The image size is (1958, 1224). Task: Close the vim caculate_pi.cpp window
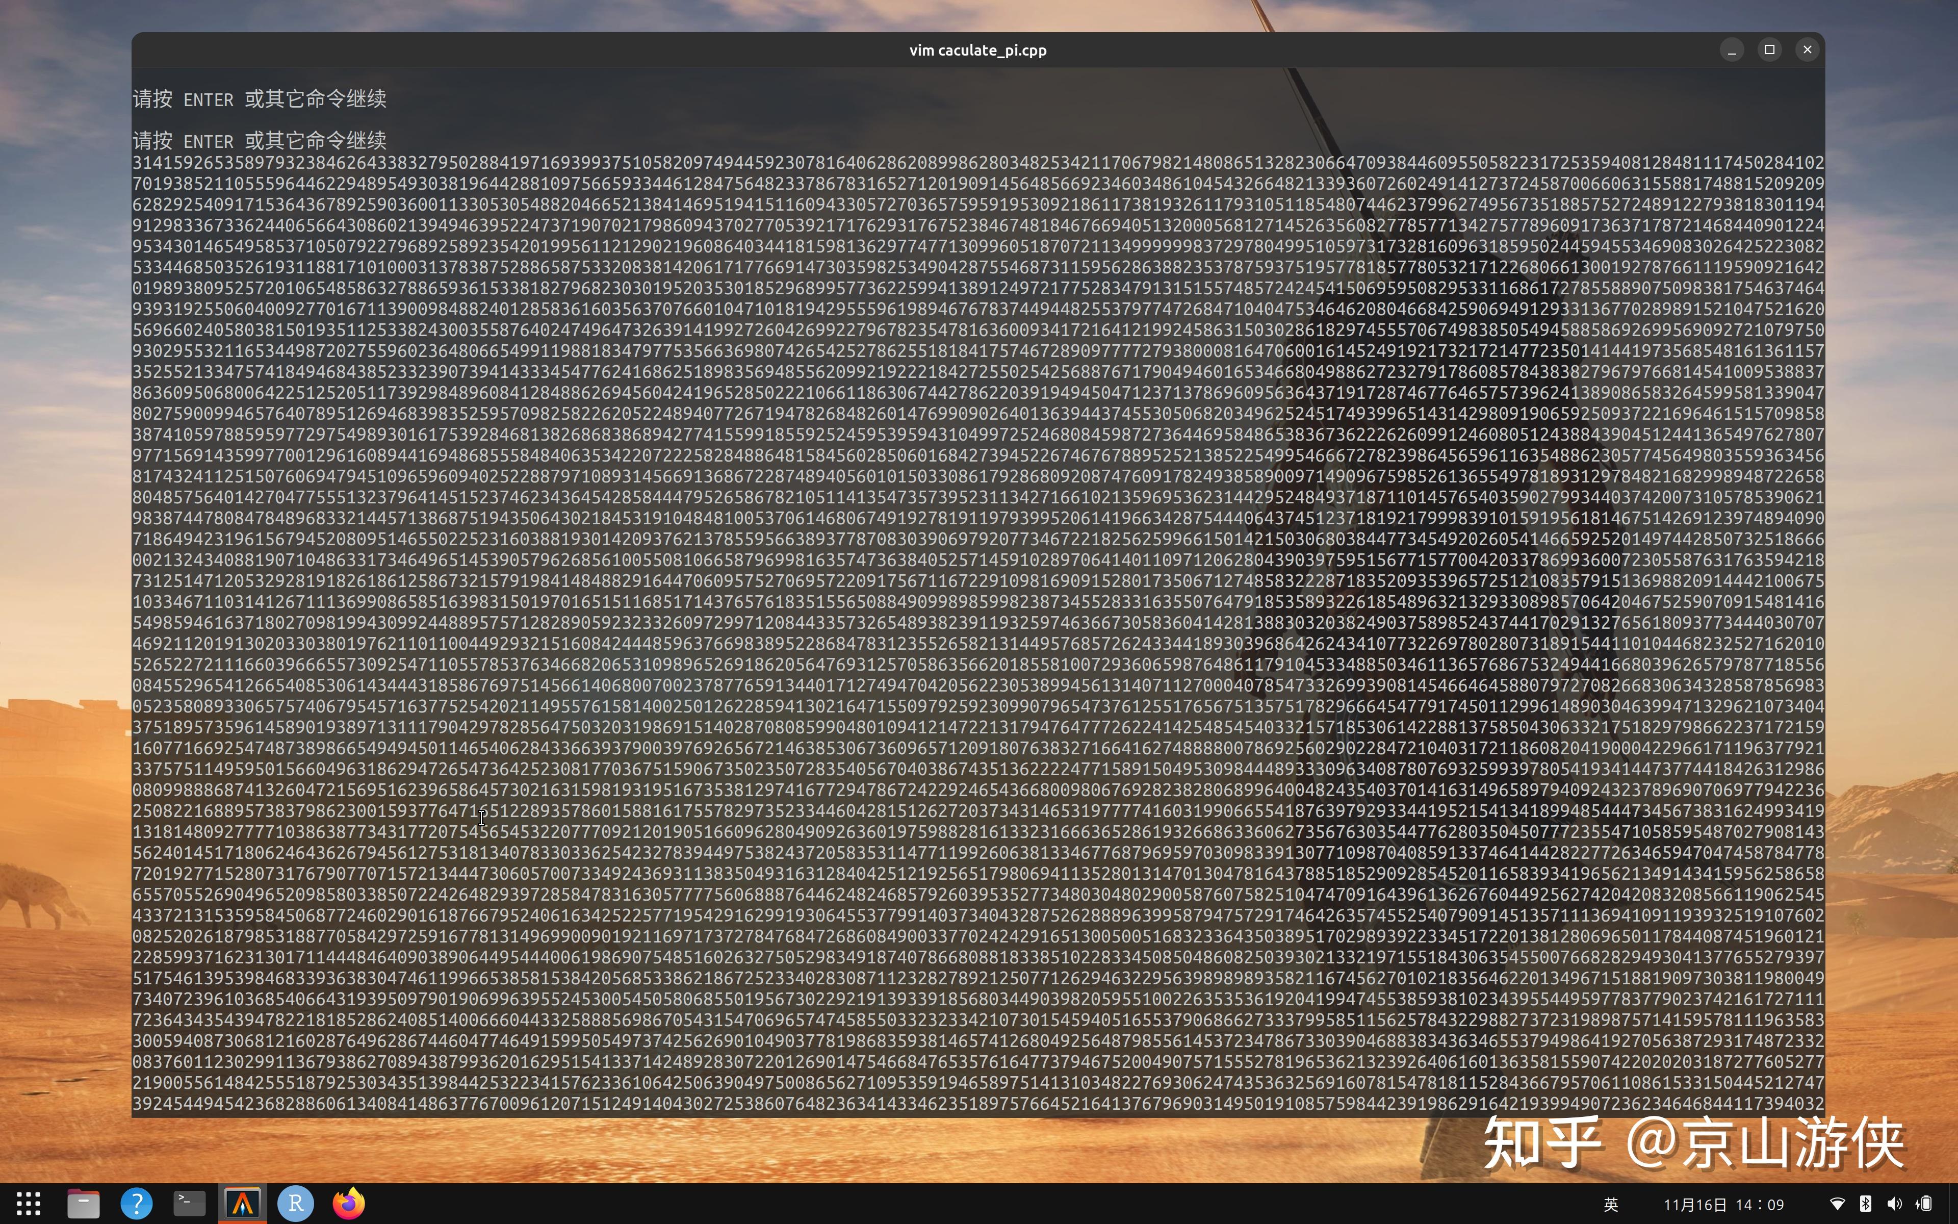click(x=1808, y=50)
